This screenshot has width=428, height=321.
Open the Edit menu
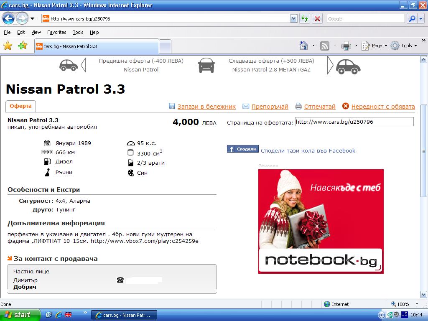21,32
